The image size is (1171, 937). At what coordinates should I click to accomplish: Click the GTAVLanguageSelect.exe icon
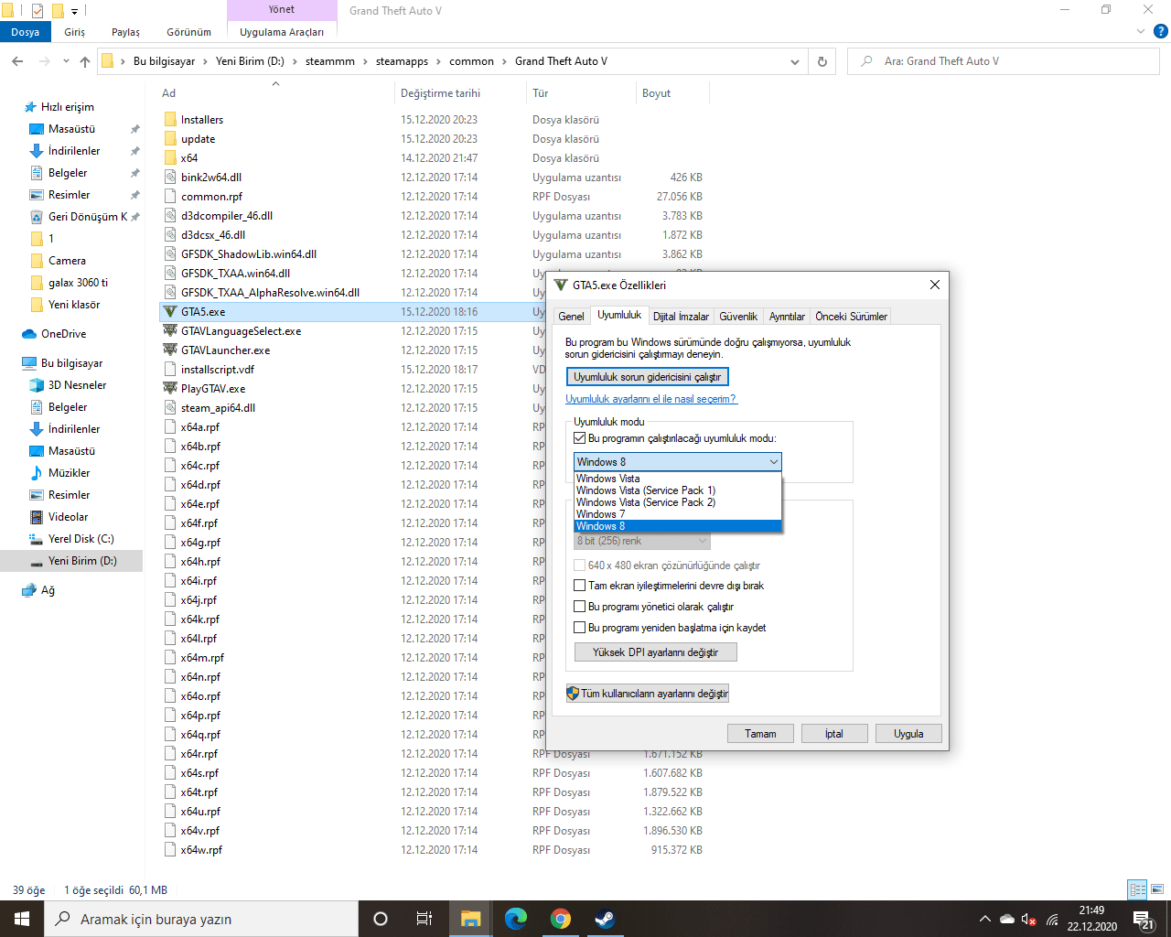pyautogui.click(x=170, y=331)
